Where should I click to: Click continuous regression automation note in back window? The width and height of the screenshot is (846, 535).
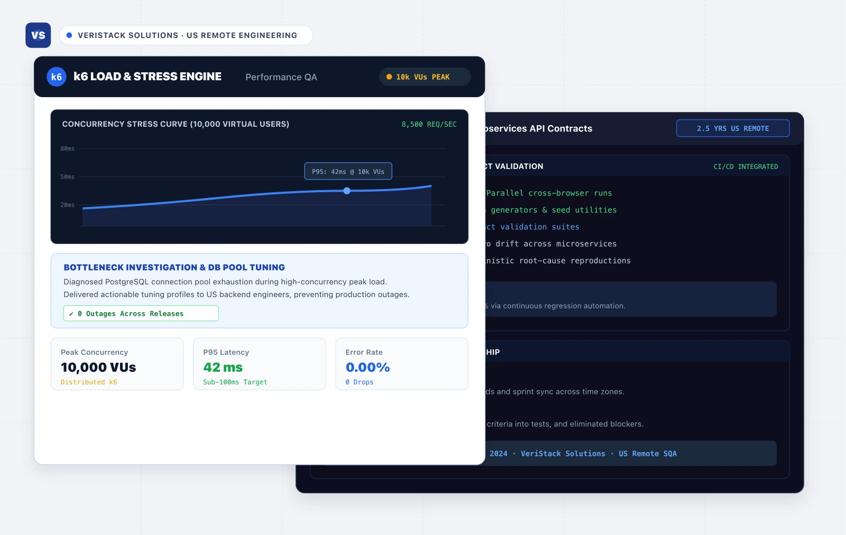(555, 306)
